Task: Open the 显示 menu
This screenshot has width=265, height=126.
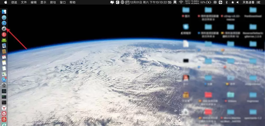Action: [43, 2]
